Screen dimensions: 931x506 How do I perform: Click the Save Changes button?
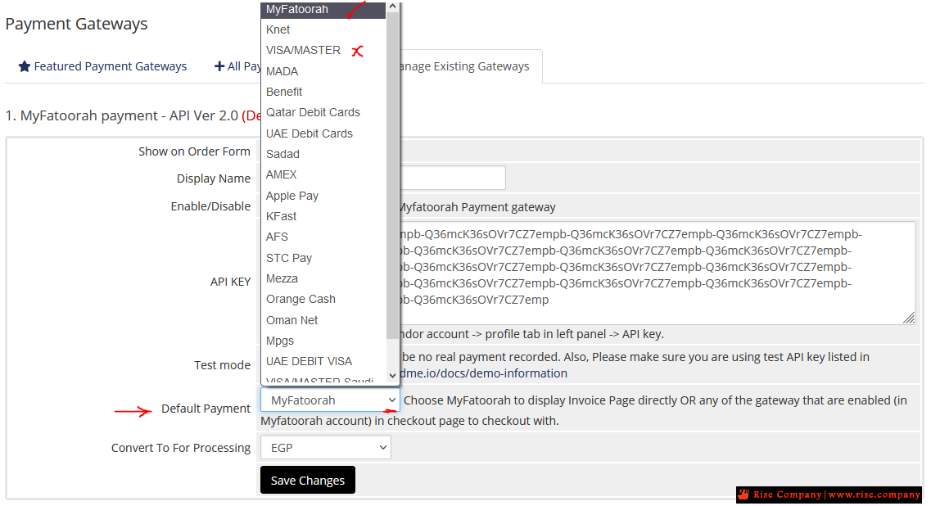(x=308, y=480)
